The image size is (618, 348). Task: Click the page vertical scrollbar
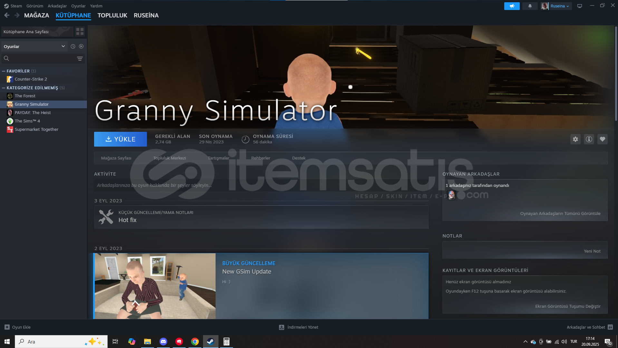[x=616, y=74]
